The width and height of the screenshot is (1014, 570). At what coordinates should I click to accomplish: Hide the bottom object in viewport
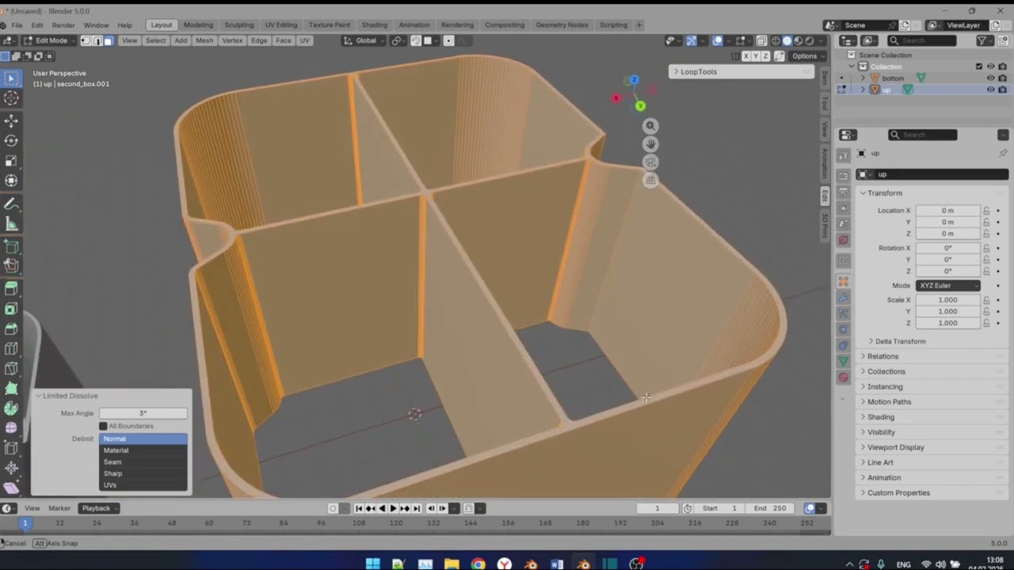click(x=990, y=78)
